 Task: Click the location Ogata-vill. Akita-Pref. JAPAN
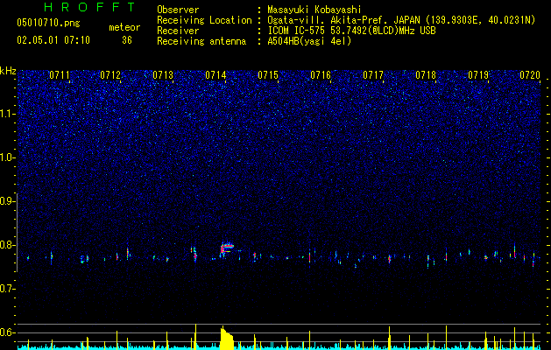tap(343, 20)
